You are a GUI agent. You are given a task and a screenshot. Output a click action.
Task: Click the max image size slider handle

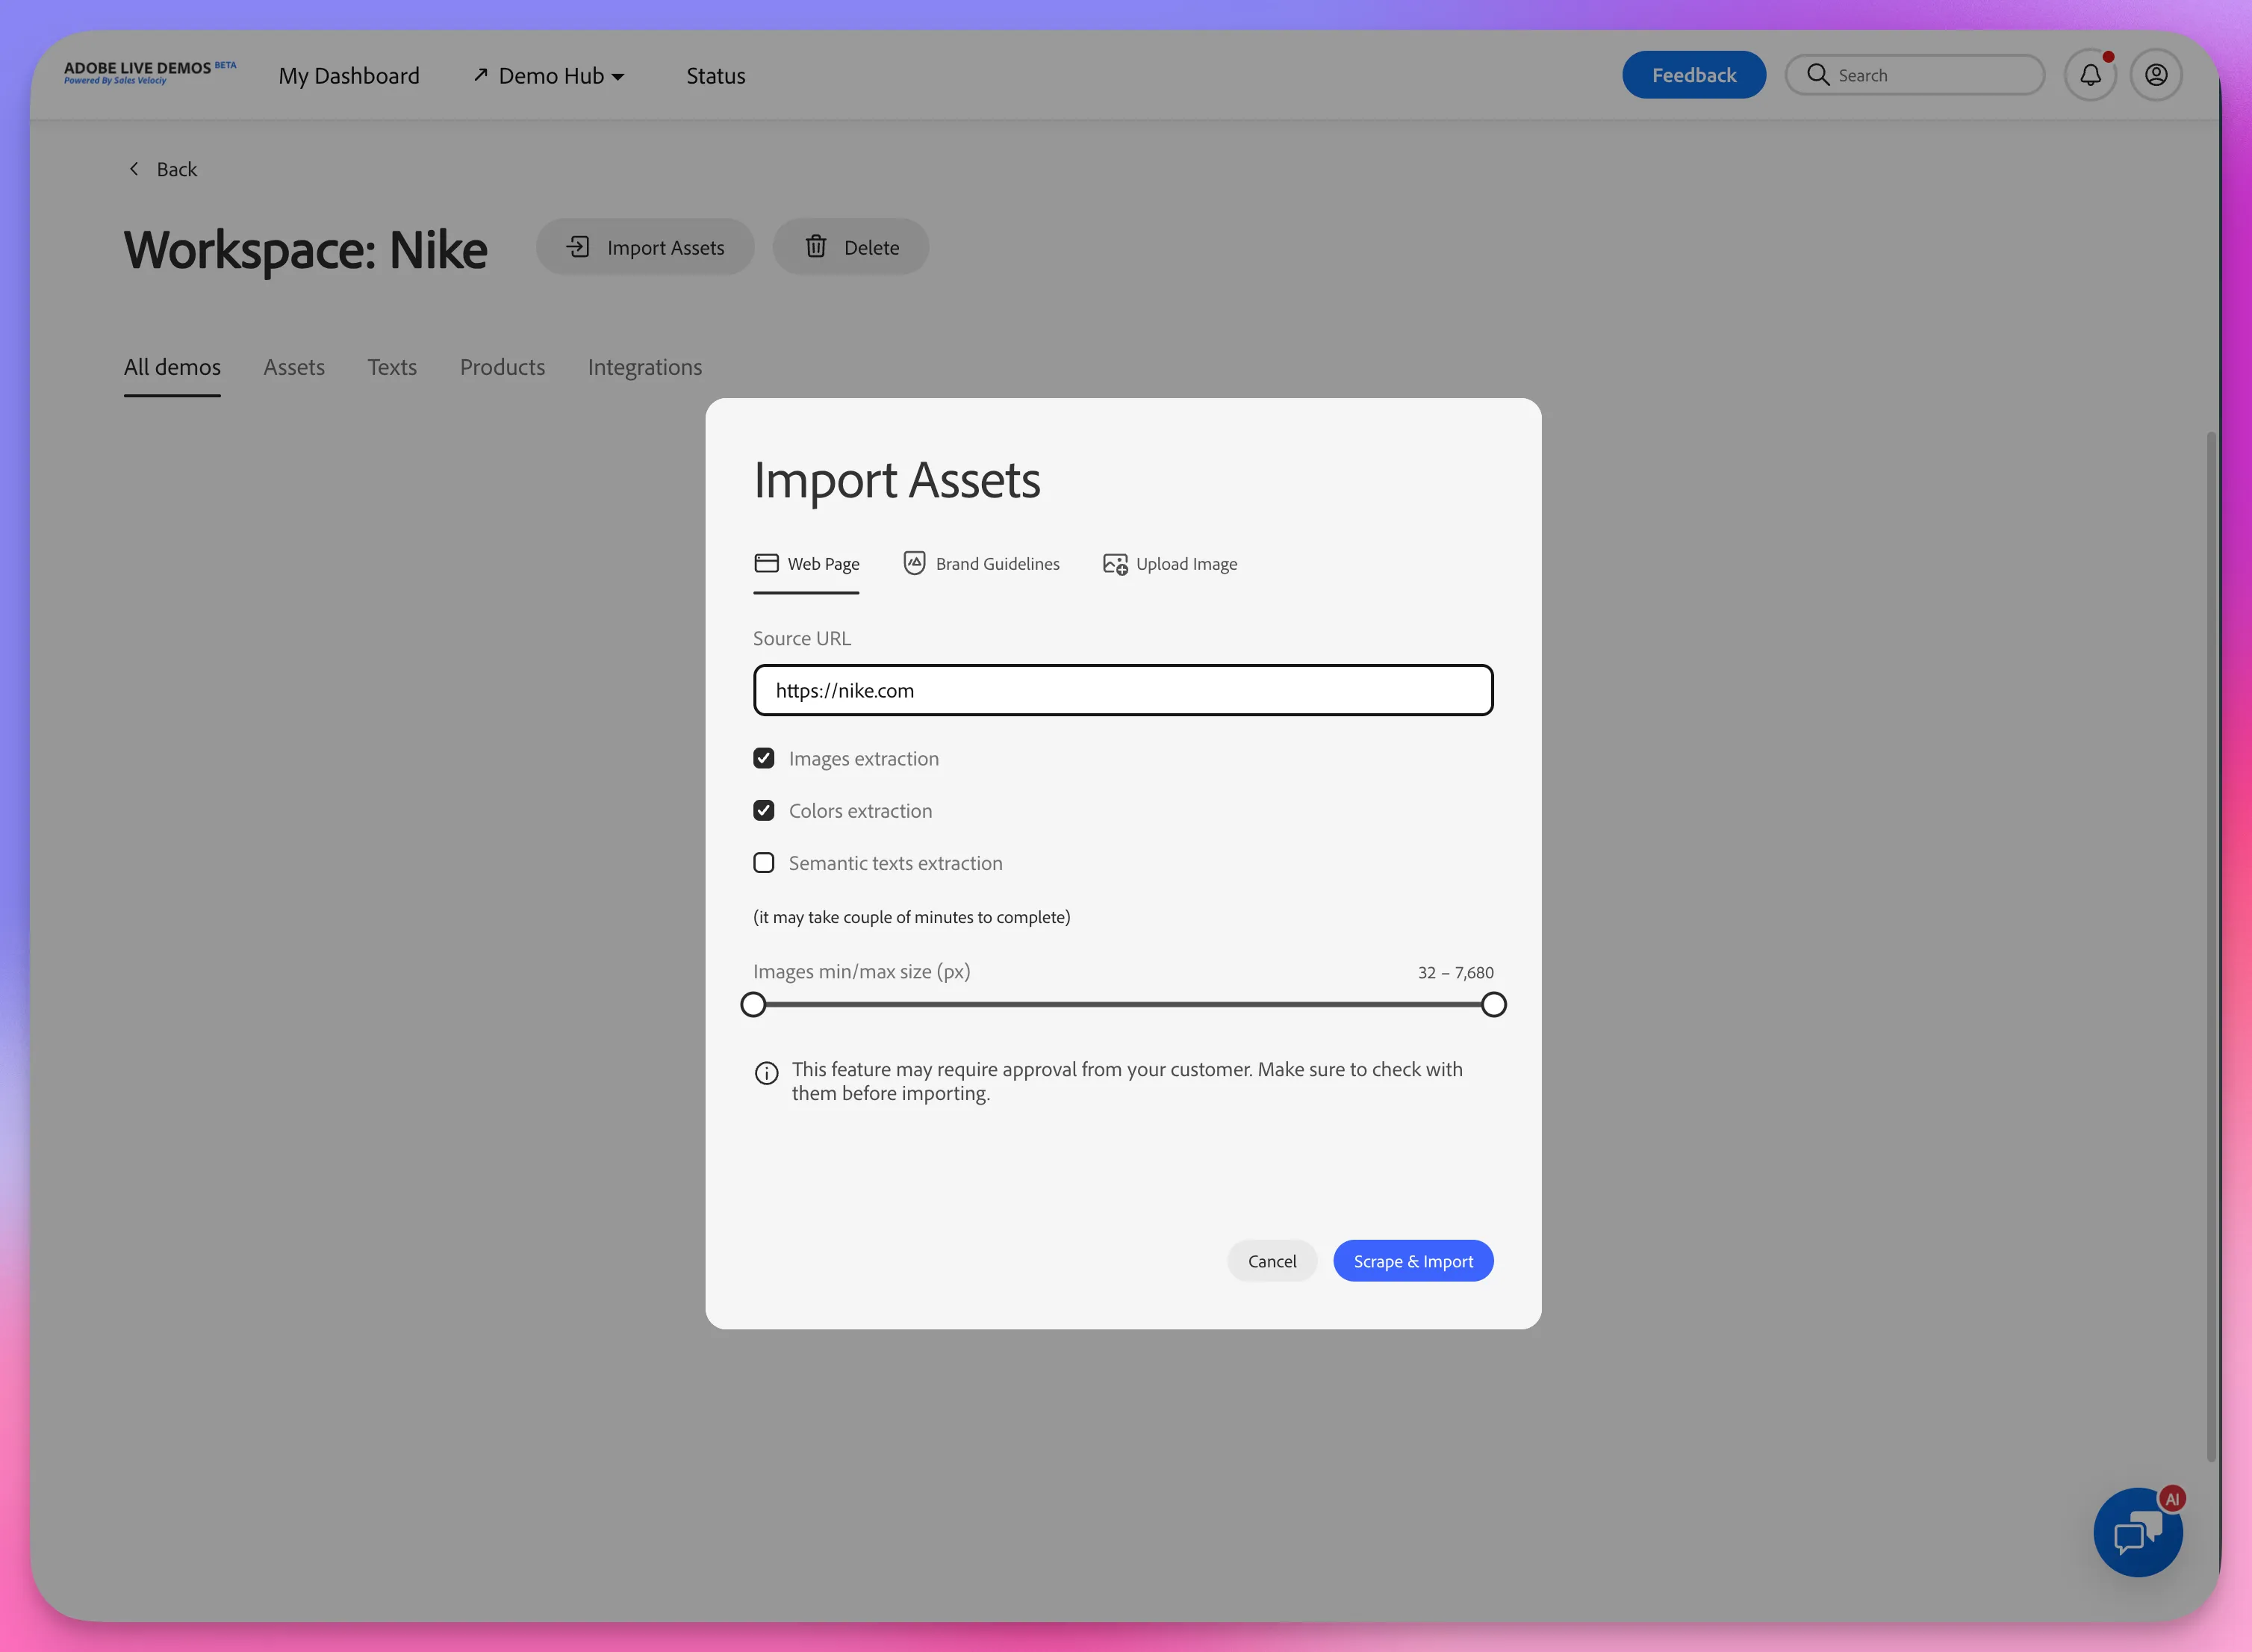pos(1493,1004)
